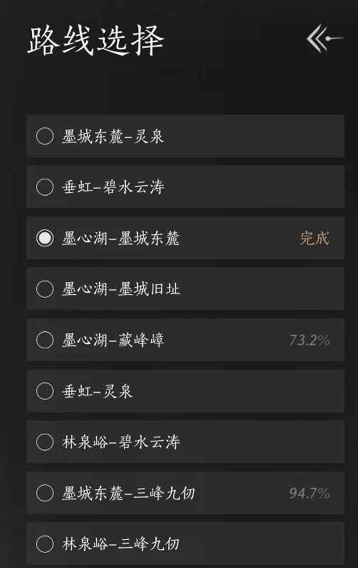Select the 林泉峪-碧水云涛 radio button
Viewport: 358px width, 568px height.
(45, 442)
